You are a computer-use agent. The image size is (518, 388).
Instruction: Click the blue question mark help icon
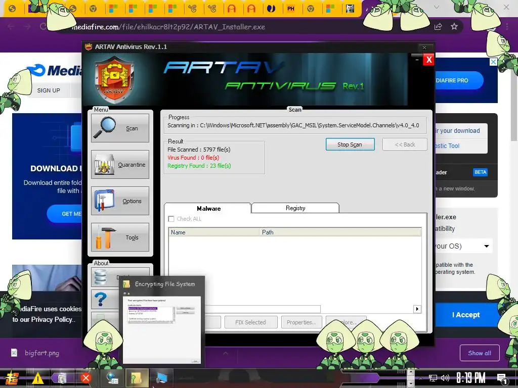101,300
